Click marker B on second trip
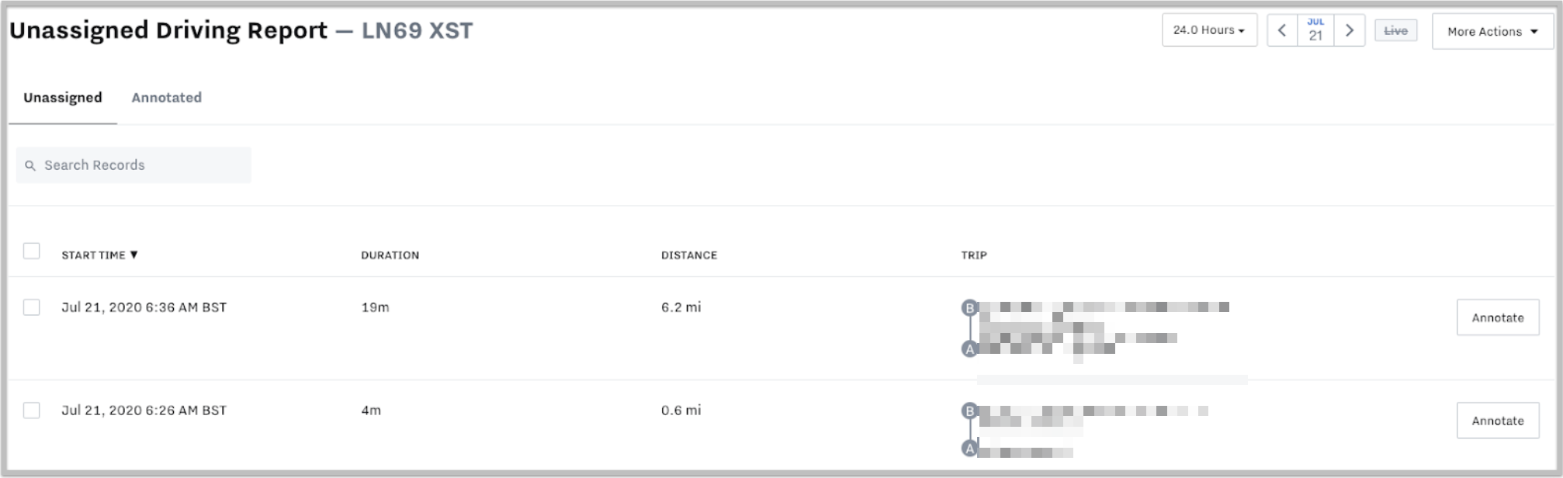The height and width of the screenshot is (478, 1563). point(969,411)
